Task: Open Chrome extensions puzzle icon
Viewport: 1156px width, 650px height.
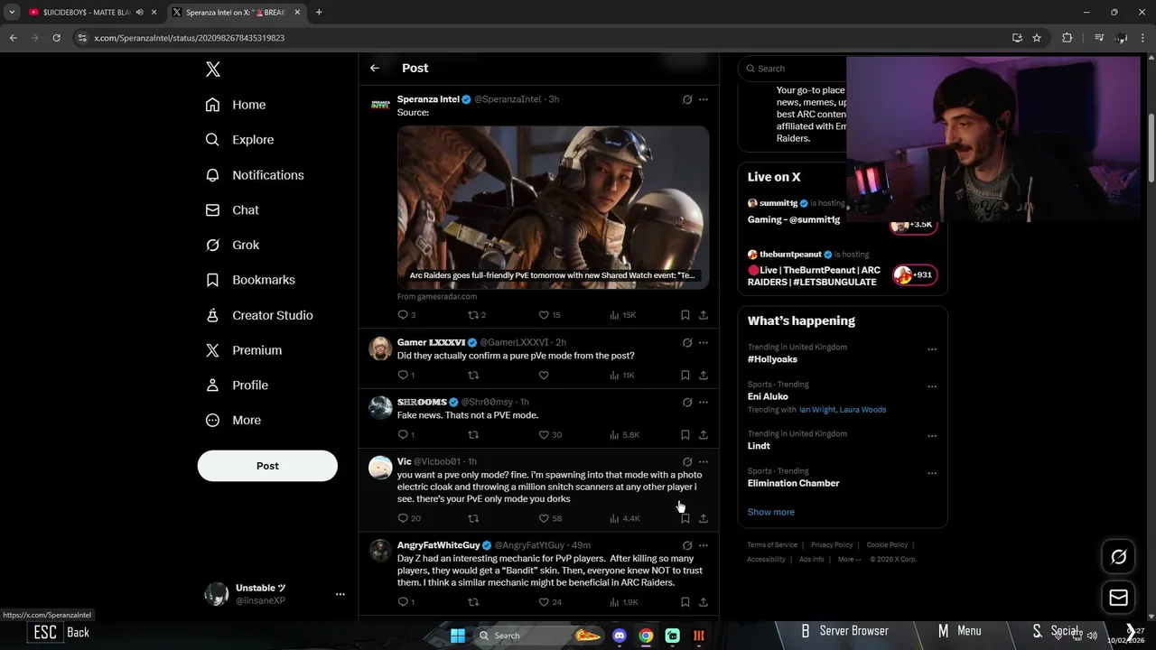Action: click(1067, 38)
